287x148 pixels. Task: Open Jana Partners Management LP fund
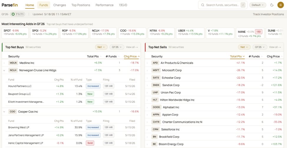click(26, 135)
